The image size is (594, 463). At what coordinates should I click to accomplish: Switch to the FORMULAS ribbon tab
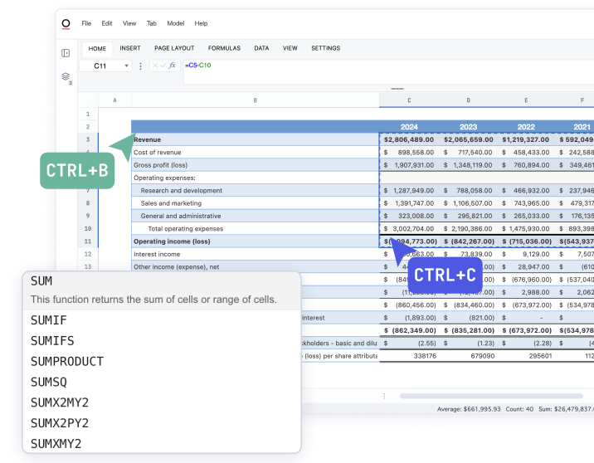tap(224, 48)
